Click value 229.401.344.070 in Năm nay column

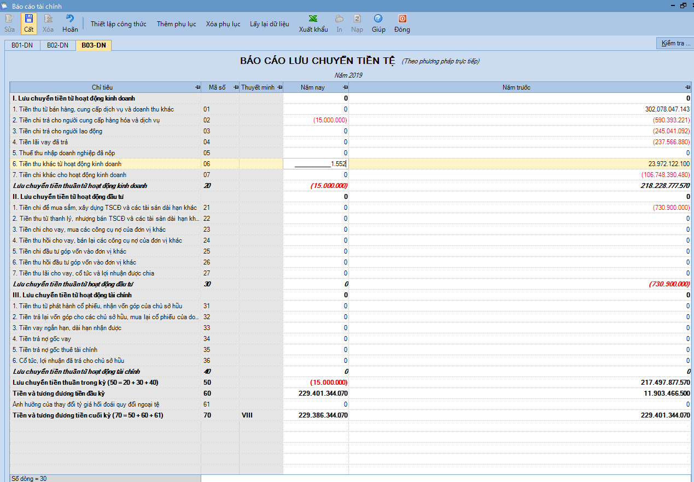tap(323, 393)
